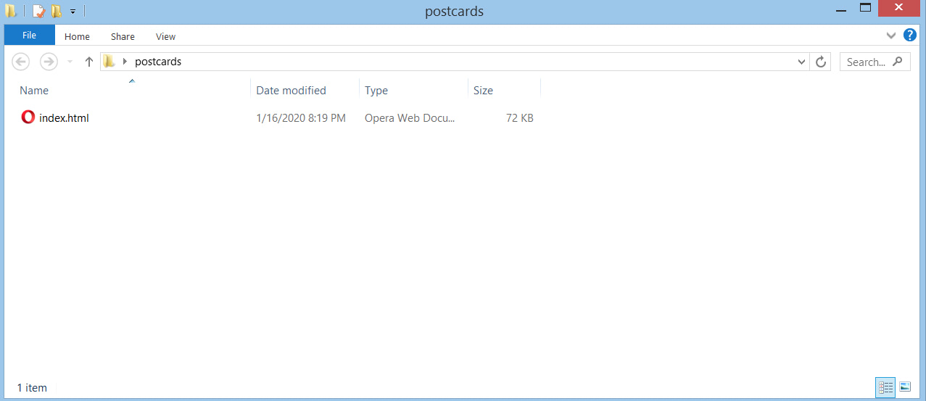Close the postcards window
Screen dimensions: 926x401
899,9
